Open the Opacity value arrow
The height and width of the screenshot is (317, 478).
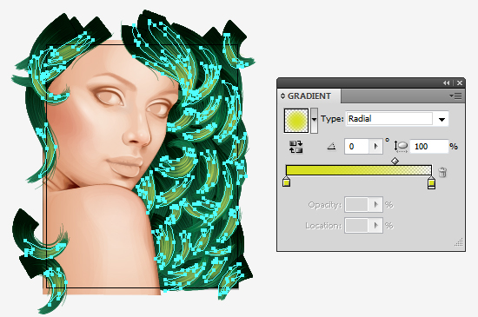click(x=375, y=204)
